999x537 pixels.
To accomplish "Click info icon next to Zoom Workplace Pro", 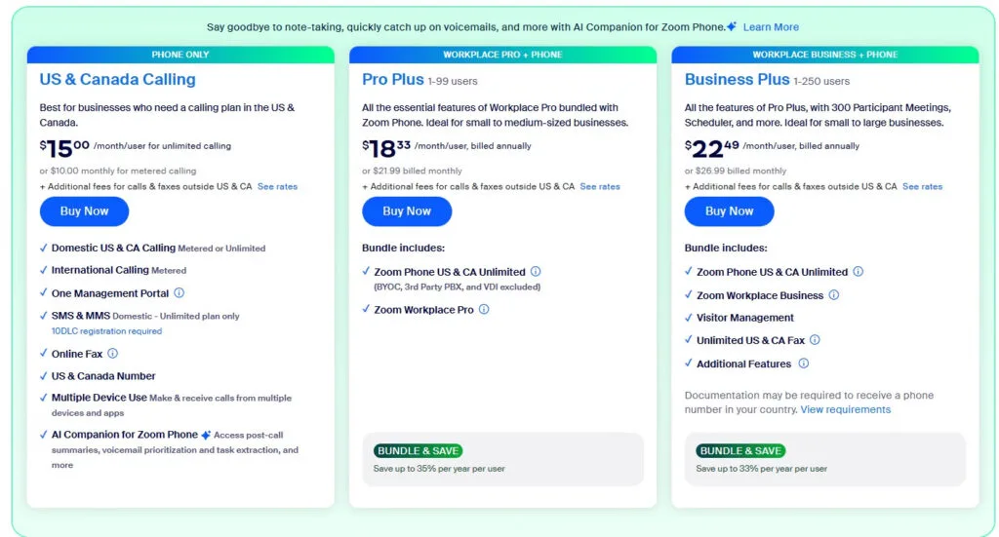I will pos(484,310).
